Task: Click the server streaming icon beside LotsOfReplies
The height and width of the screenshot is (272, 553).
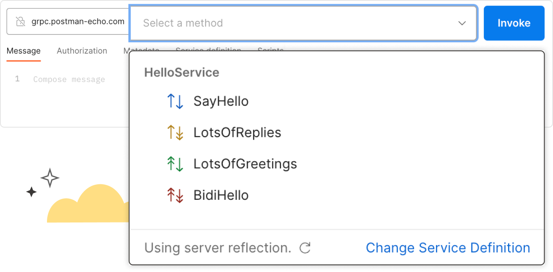Action: (175, 132)
